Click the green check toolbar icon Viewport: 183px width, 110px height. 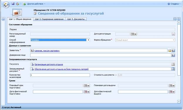(24, 4)
